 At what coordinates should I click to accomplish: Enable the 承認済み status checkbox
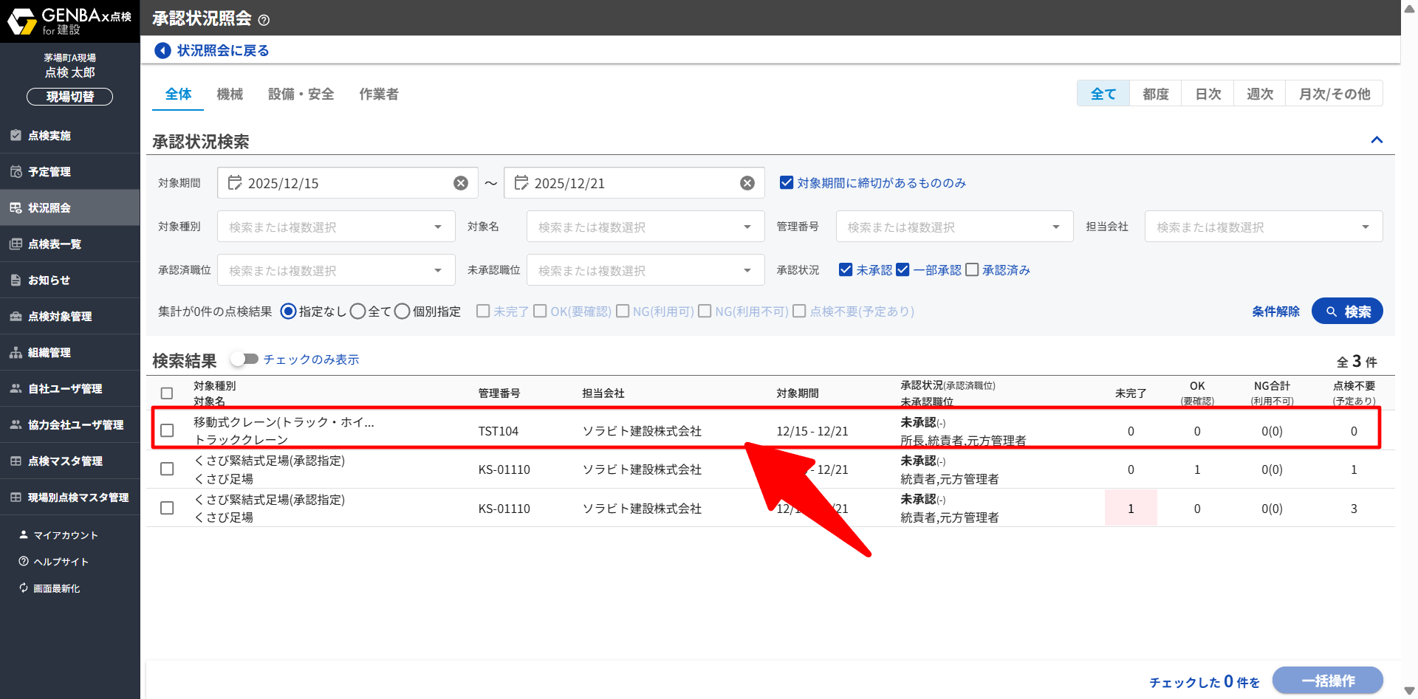(x=973, y=270)
